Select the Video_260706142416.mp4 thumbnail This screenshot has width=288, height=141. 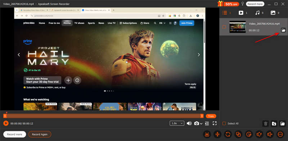[x=238, y=27]
